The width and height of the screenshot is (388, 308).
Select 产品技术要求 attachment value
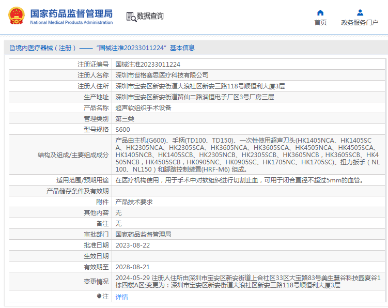(x=134, y=202)
